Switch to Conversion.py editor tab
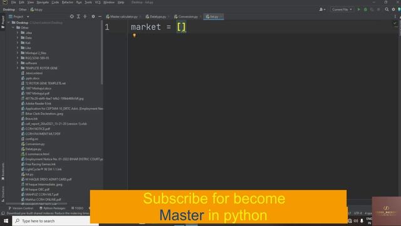 click(188, 17)
